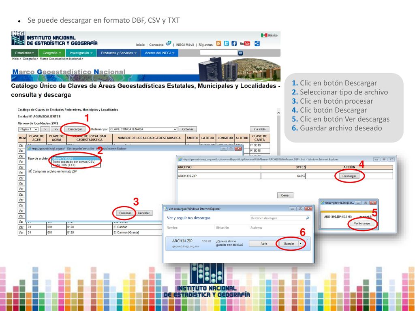
Task: Open Acerca del INEGI menu
Action: tap(160, 53)
